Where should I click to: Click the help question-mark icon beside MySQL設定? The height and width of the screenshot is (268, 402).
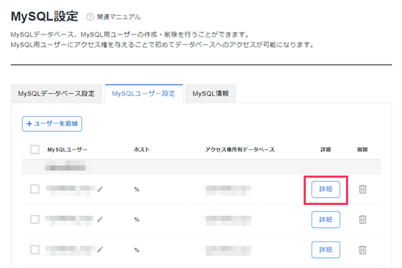90,17
